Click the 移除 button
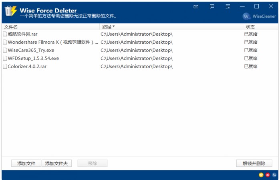The width and height of the screenshot is (280, 180). tap(93, 163)
